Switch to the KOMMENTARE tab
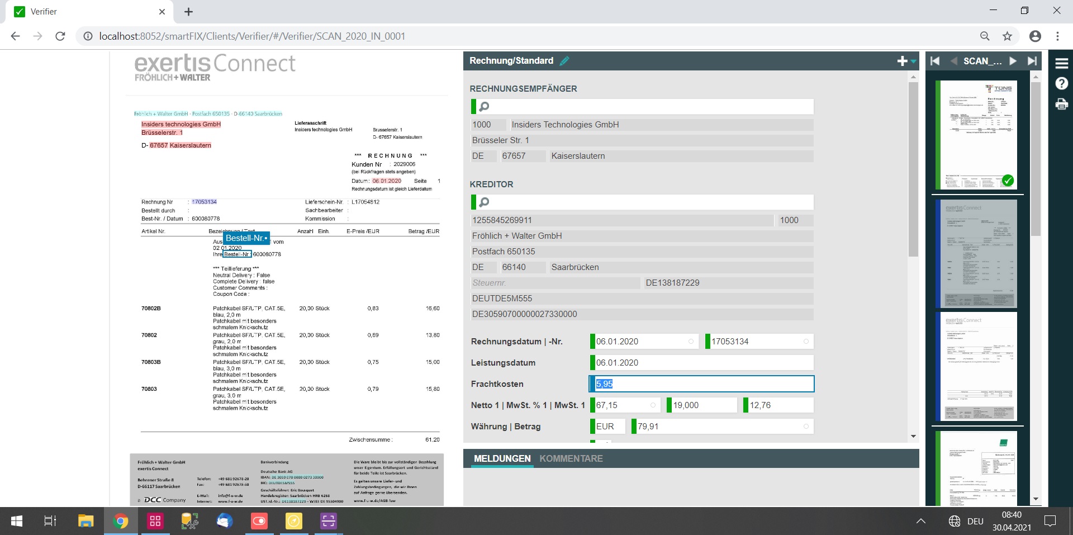Image resolution: width=1073 pixels, height=535 pixels. click(571, 458)
